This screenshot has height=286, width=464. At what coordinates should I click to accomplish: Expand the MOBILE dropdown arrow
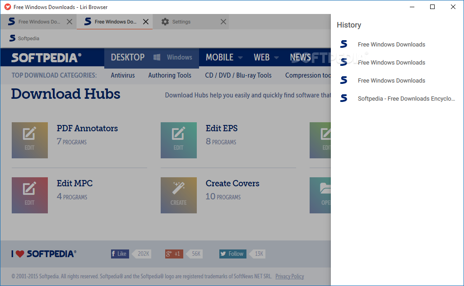pos(240,58)
